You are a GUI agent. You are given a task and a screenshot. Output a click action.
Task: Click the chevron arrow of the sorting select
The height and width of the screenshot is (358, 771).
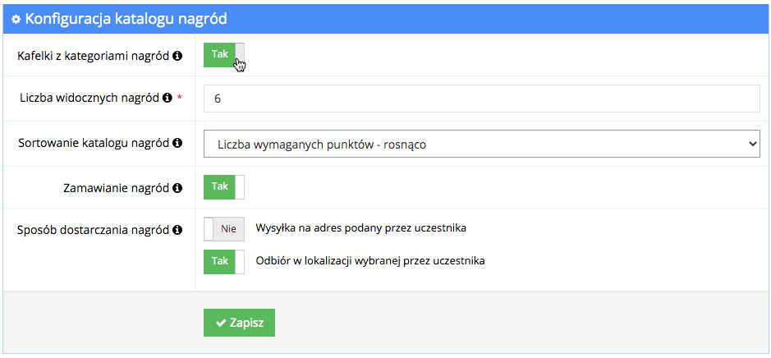(x=751, y=144)
